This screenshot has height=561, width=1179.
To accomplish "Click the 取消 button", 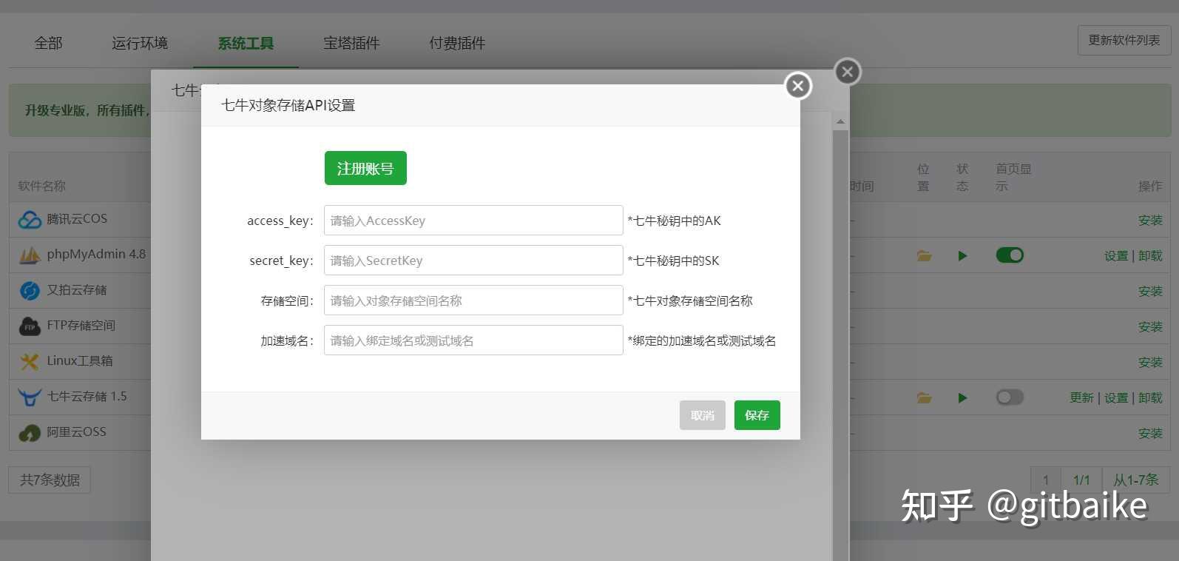I will coord(703,415).
